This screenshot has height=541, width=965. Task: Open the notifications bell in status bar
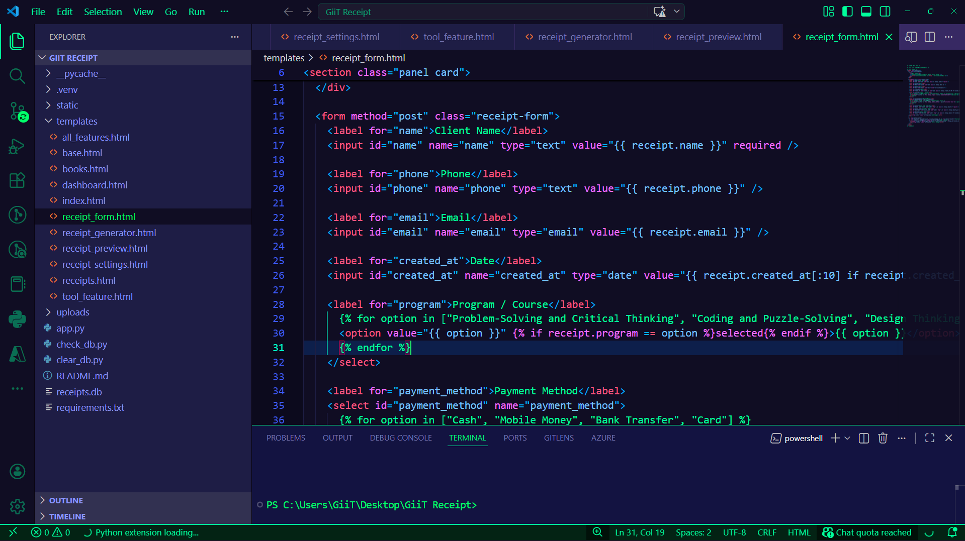(x=952, y=532)
